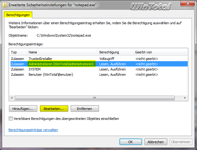The image size is (197, 150).
Task: Open Berechtigungseinträge verwalten link
Action: [33, 130]
